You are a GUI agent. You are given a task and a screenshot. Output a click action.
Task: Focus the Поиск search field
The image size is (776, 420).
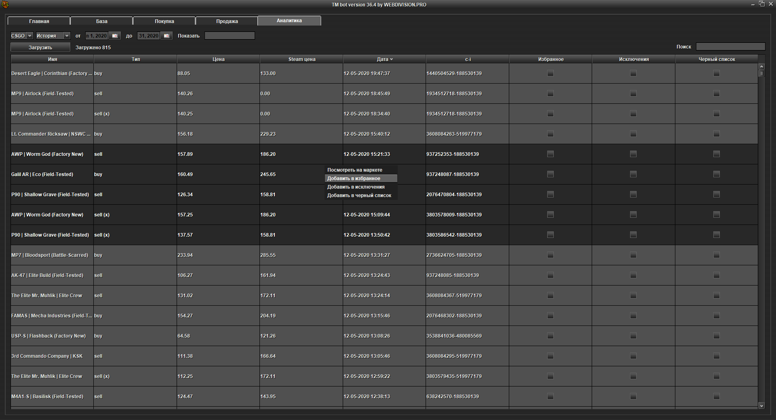(x=730, y=47)
